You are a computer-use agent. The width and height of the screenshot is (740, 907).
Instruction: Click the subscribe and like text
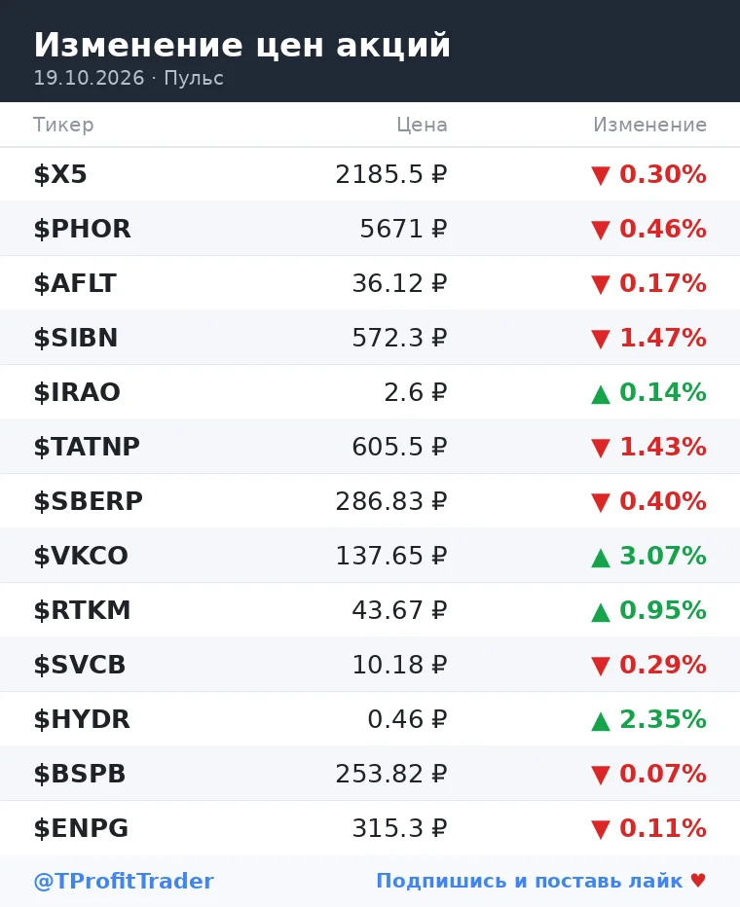[x=530, y=881]
